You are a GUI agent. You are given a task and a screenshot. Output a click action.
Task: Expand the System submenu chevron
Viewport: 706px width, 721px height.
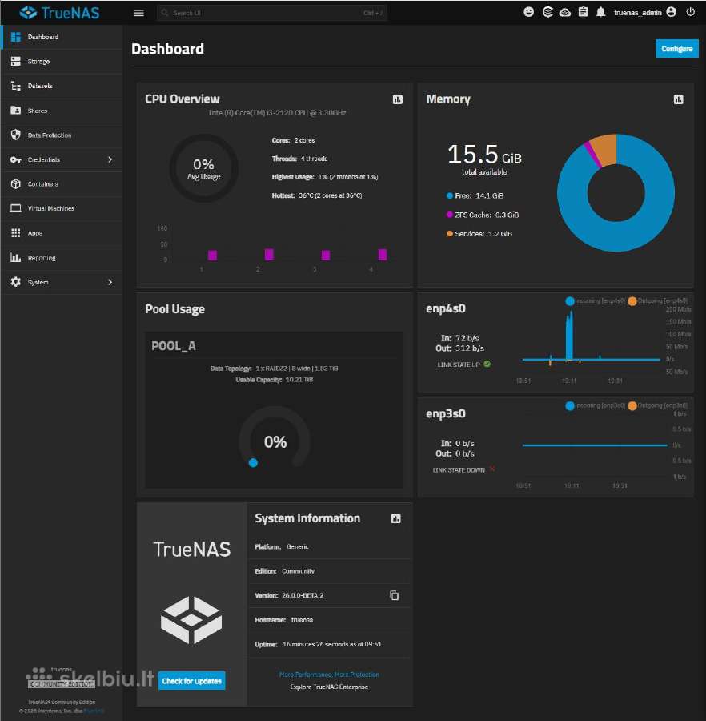click(x=110, y=282)
